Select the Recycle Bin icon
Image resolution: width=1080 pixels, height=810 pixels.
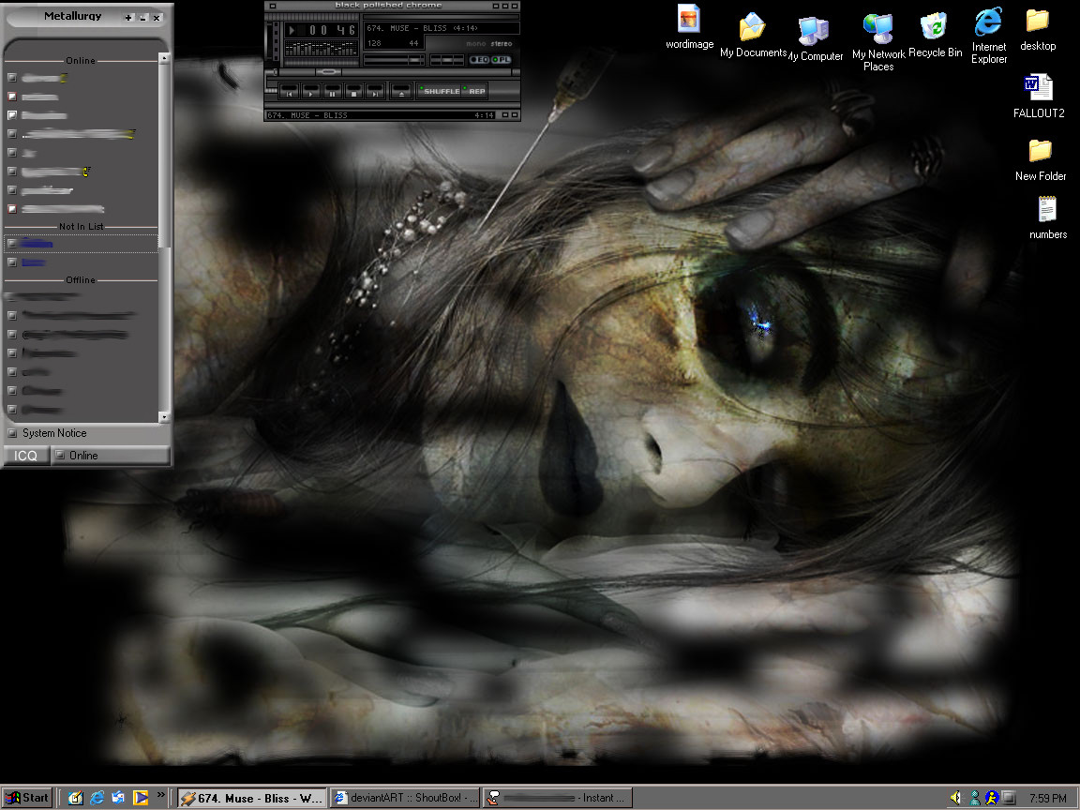click(935, 35)
